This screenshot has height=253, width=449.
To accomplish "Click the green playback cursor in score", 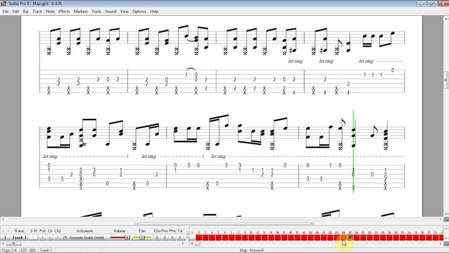I will coord(353,152).
